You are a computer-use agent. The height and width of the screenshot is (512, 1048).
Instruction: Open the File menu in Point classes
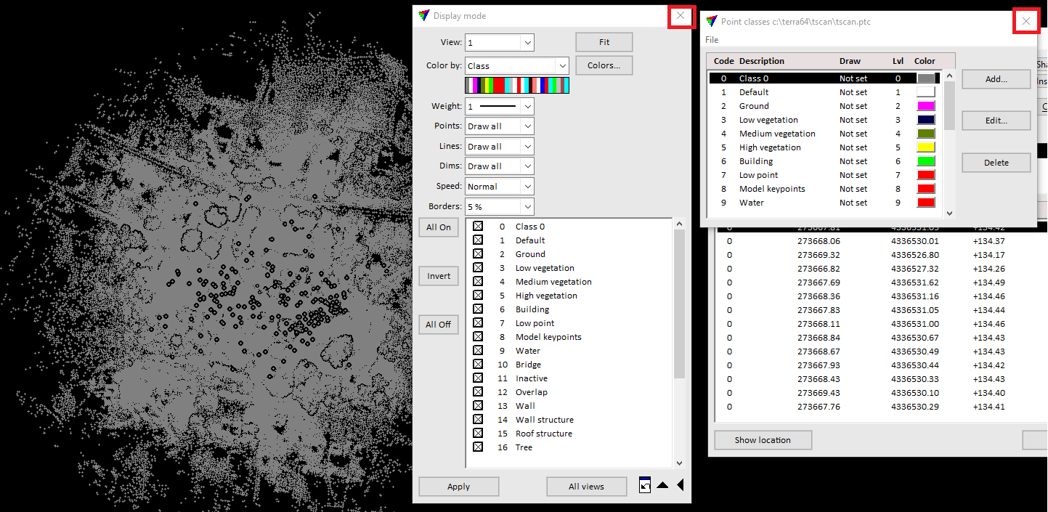point(711,39)
